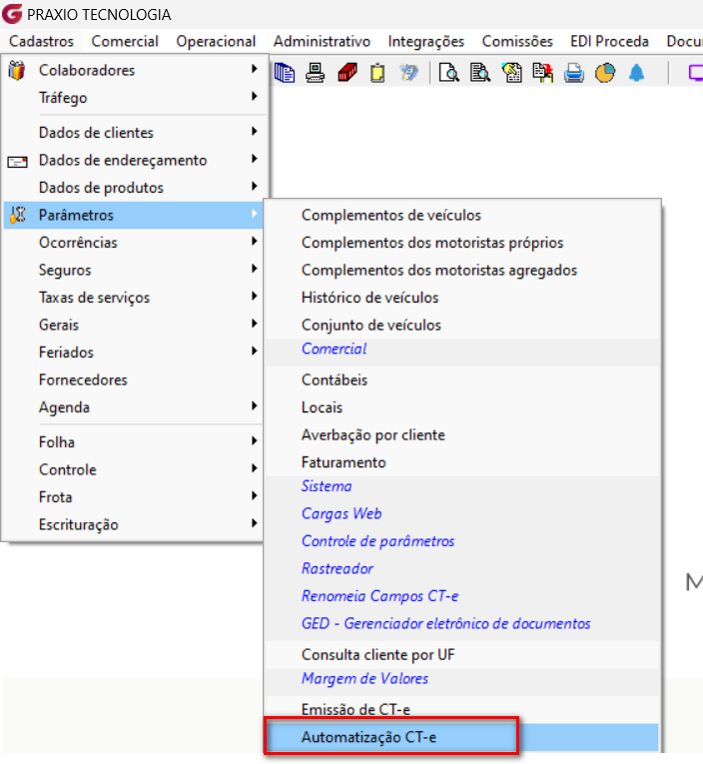Expand the Dados de clientes submenu arrow
This screenshot has width=703, height=764.
pos(254,131)
